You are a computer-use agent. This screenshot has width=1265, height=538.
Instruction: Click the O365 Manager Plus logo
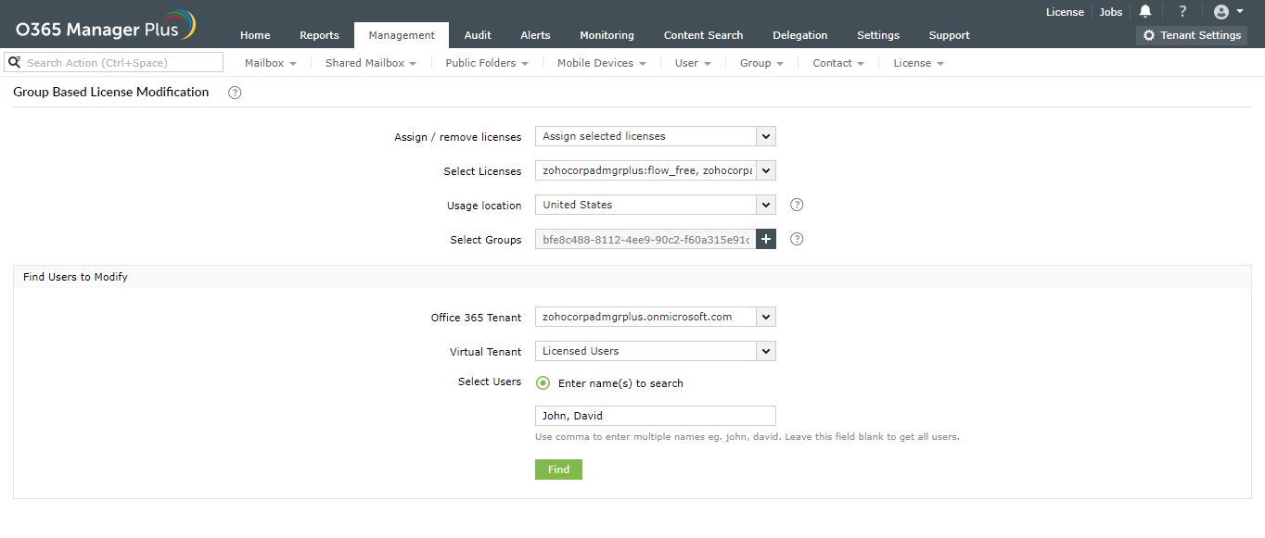click(106, 26)
